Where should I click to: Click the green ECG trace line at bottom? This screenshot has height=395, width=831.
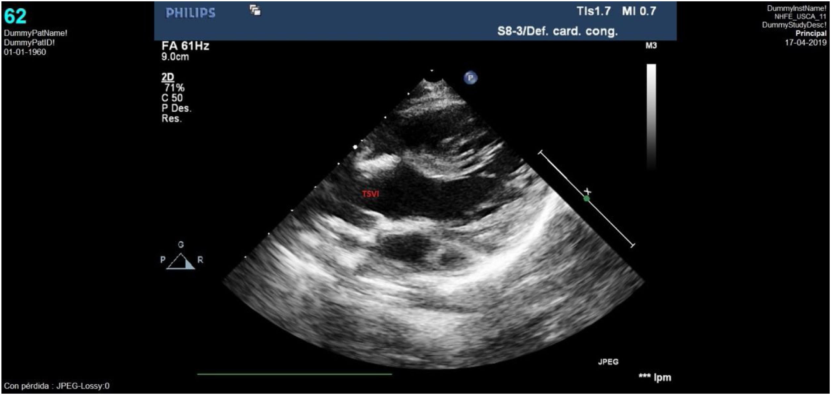[x=294, y=374]
